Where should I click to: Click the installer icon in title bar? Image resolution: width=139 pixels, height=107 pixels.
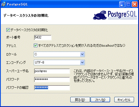4,4
